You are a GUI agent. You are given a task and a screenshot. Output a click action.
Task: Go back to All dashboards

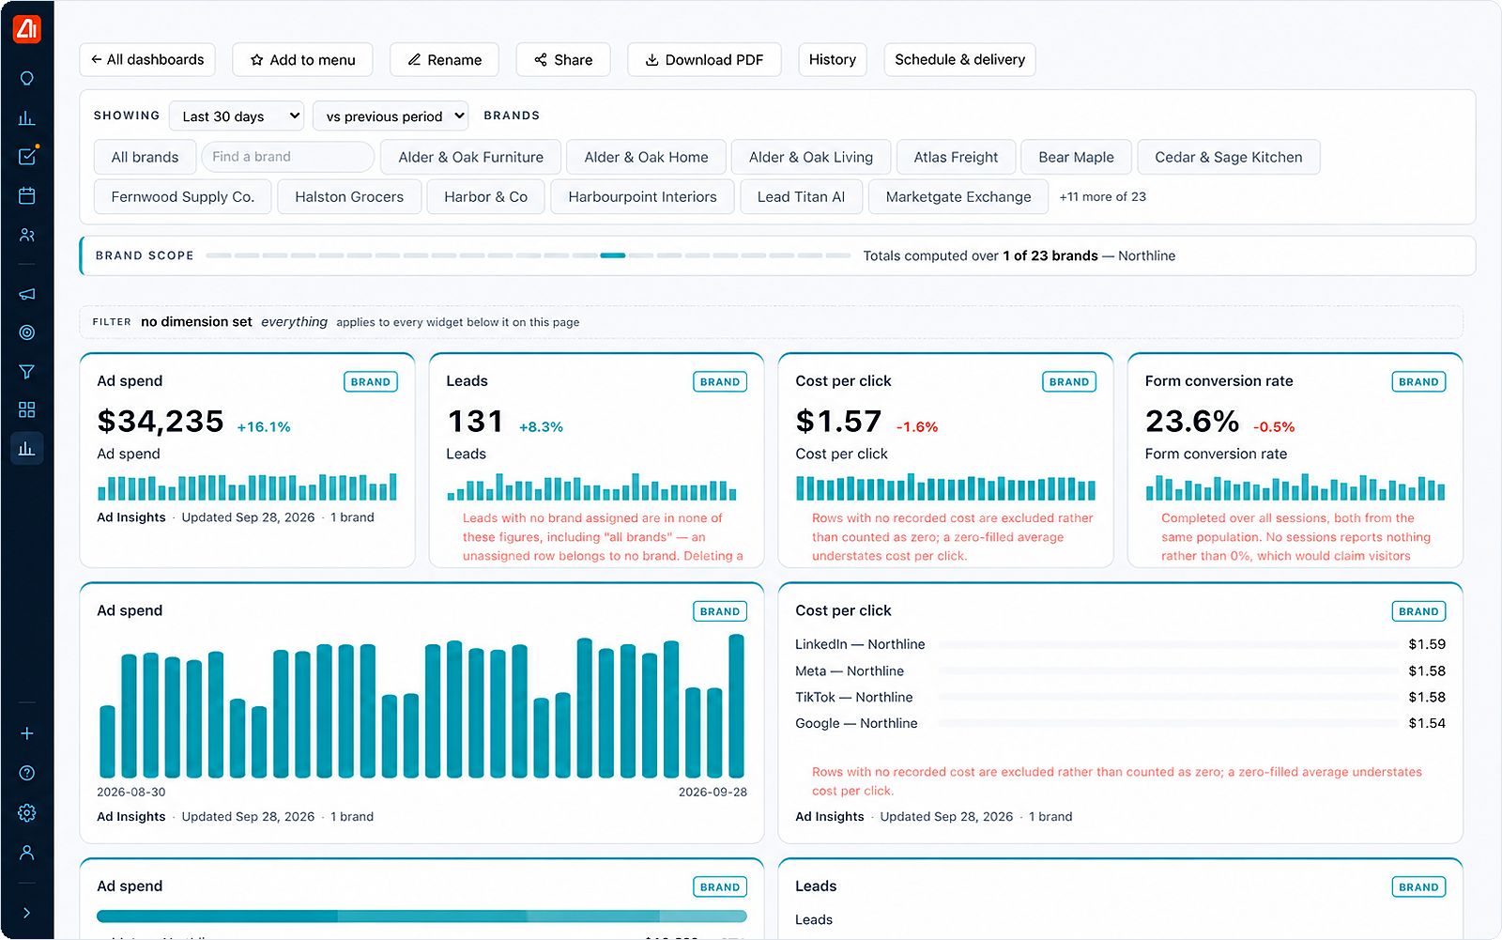click(147, 60)
